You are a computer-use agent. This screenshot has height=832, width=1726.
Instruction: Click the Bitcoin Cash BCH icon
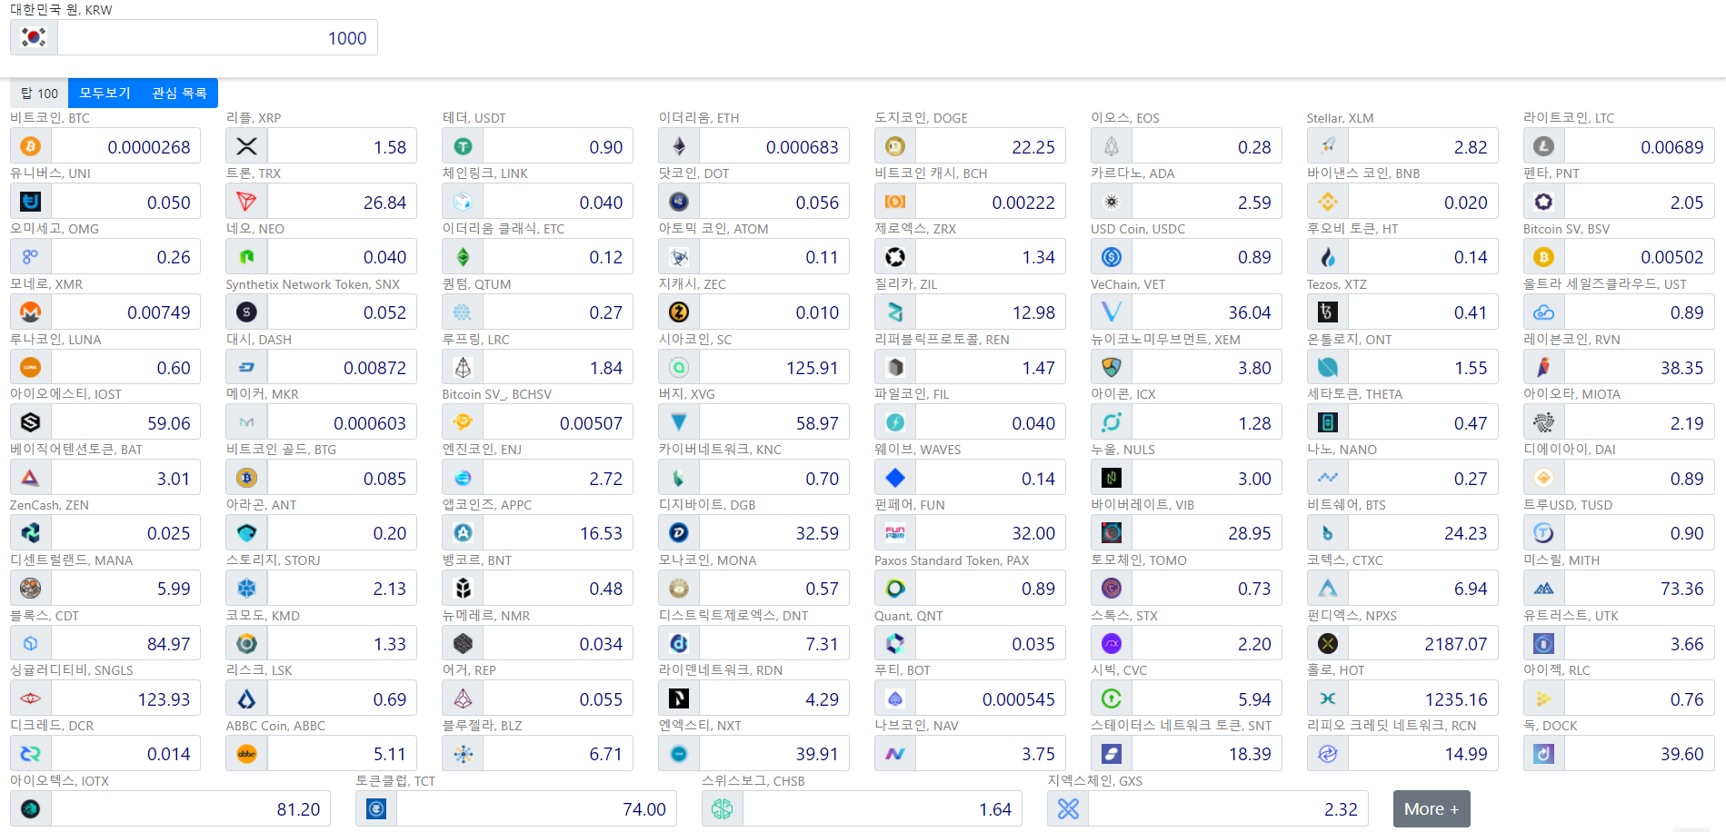(895, 202)
